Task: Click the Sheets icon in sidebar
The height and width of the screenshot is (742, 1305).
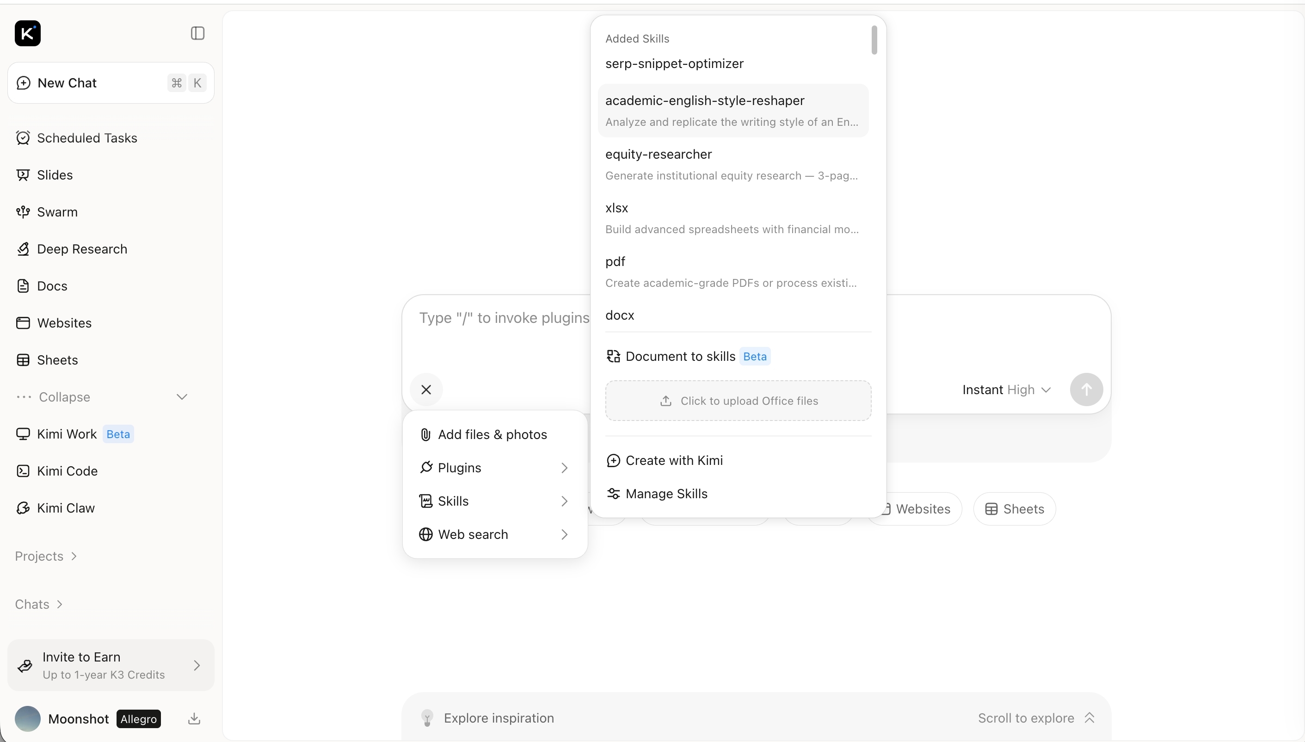Action: point(23,360)
